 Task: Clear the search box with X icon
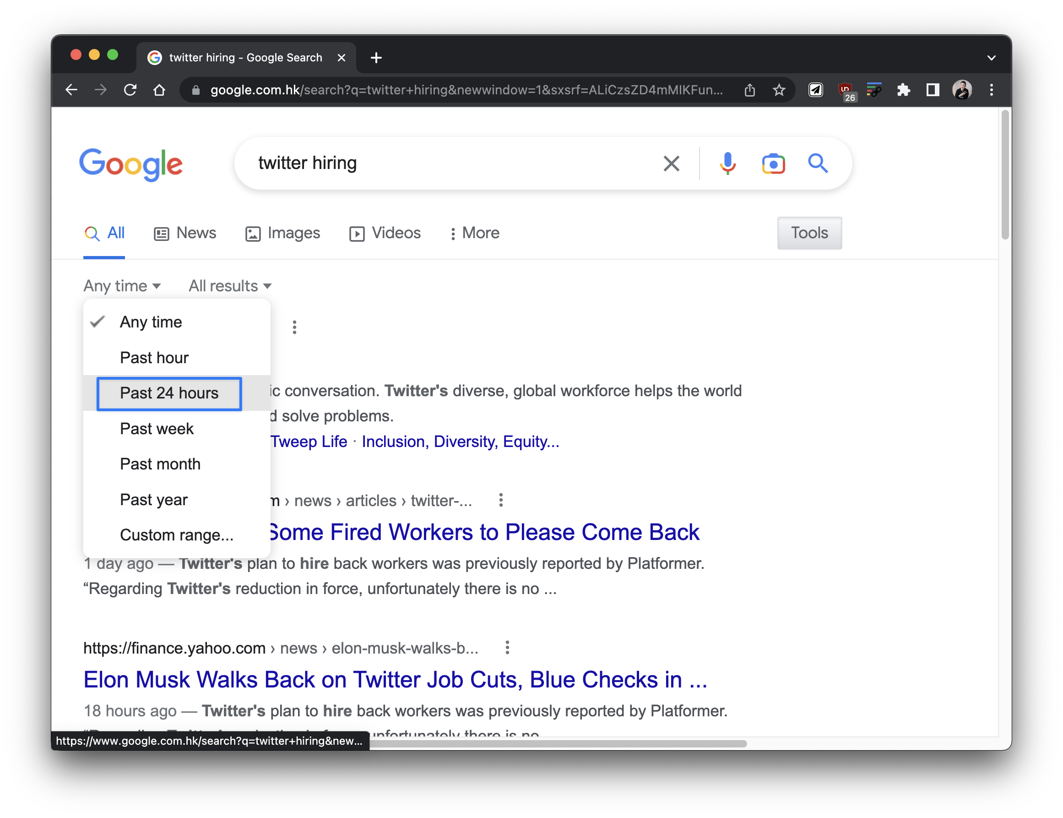click(x=671, y=164)
